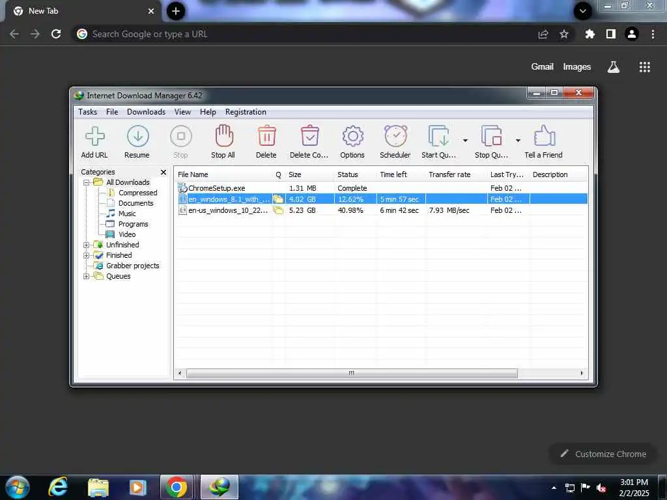Image resolution: width=667 pixels, height=500 pixels.
Task: Sort by the Size column header
Action: pyautogui.click(x=309, y=174)
